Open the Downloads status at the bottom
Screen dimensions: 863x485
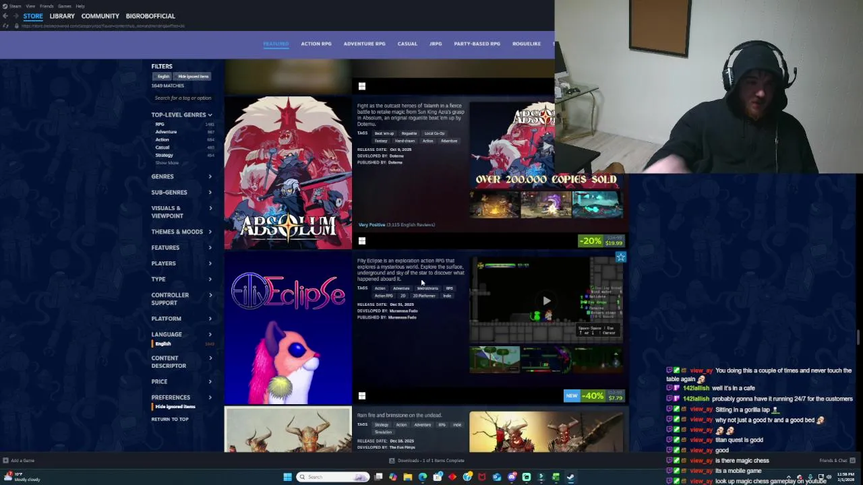(427, 461)
